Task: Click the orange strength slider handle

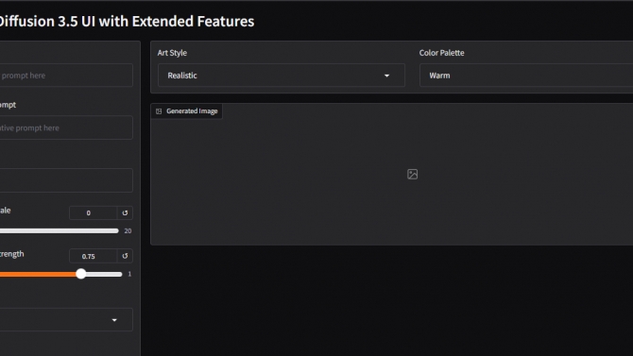Action: (x=80, y=274)
